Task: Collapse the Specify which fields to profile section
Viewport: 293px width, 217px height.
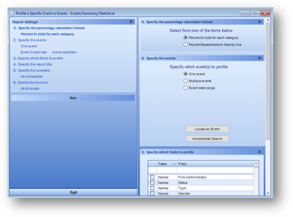Action: point(259,152)
